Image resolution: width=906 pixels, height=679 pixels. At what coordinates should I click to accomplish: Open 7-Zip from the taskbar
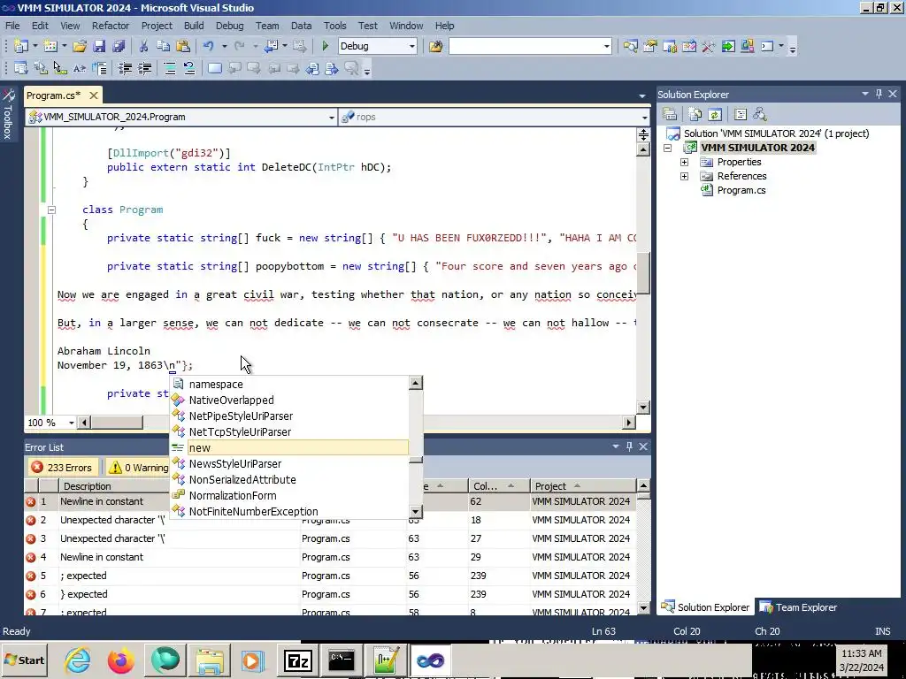tap(297, 660)
